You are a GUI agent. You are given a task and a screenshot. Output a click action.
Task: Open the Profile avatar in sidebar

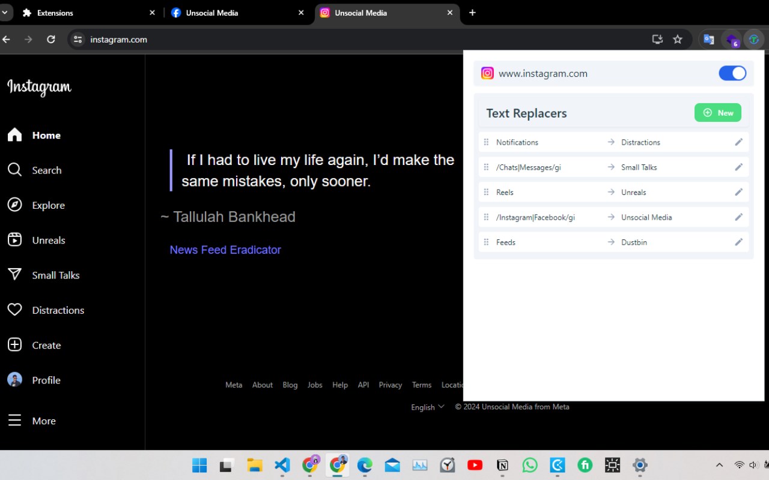14,380
